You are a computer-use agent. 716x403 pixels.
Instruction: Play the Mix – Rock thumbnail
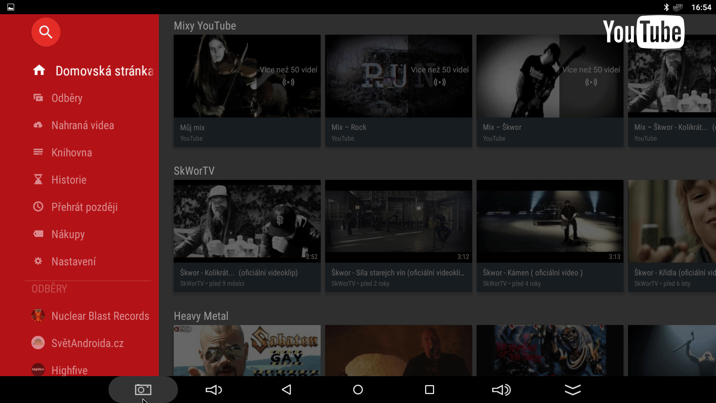coord(398,76)
